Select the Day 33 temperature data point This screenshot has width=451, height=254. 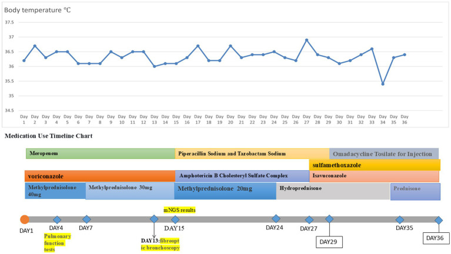click(x=372, y=49)
